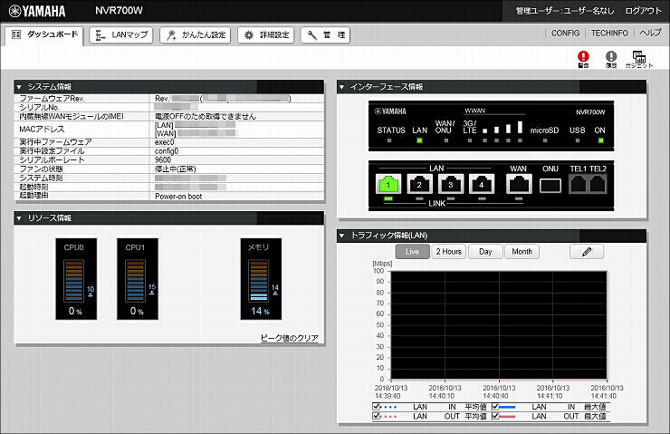This screenshot has height=434, width=670.
Task: Click ピーク値のクリア link
Action: coord(290,338)
